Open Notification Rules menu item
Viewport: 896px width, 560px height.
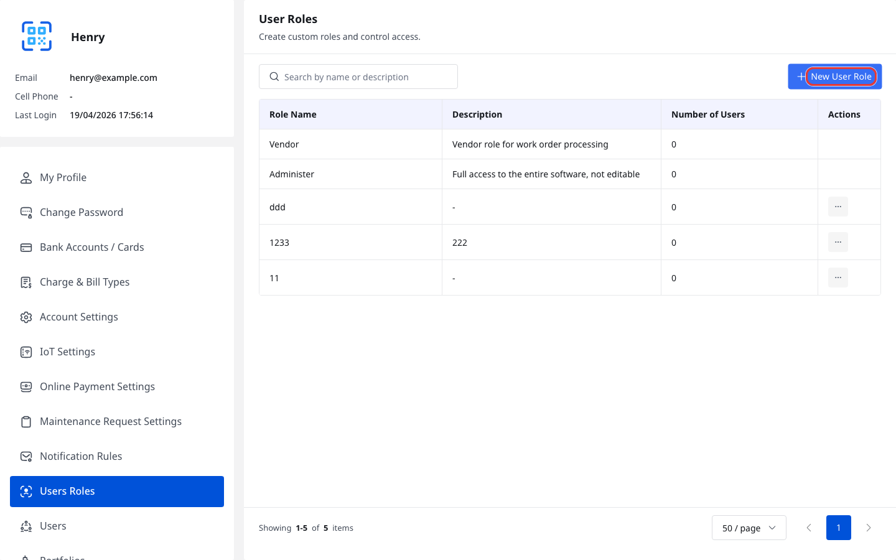point(117,457)
